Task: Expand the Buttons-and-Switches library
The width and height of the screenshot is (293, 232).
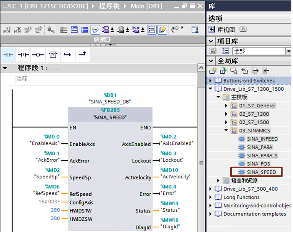Action: point(211,80)
